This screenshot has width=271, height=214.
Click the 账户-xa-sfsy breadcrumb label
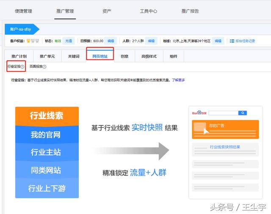click(x=20, y=29)
